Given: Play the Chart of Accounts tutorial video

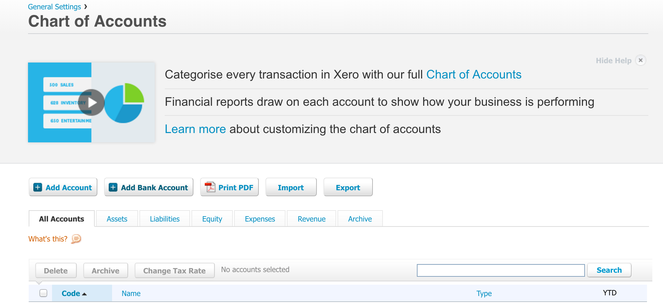Looking at the screenshot, I should coord(92,102).
